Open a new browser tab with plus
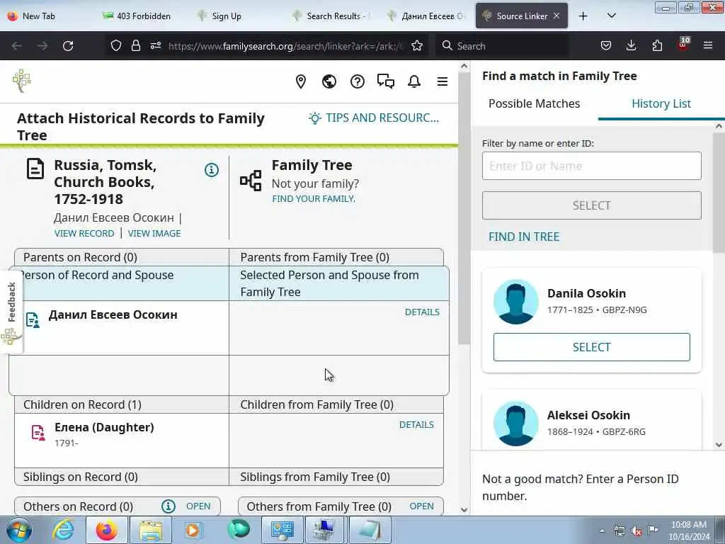Viewport: 725px width, 544px height. [583, 16]
